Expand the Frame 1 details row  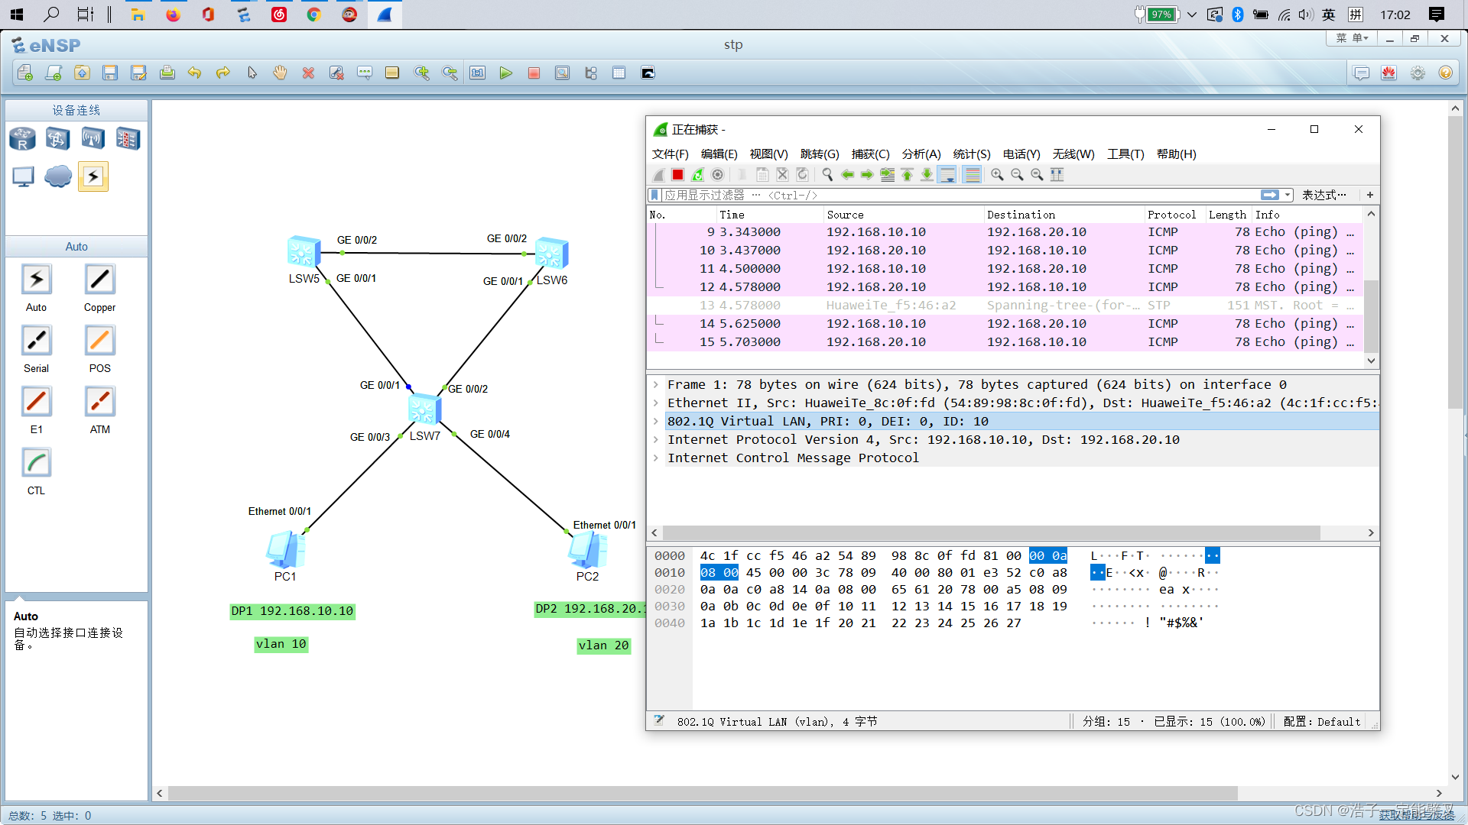(x=656, y=385)
